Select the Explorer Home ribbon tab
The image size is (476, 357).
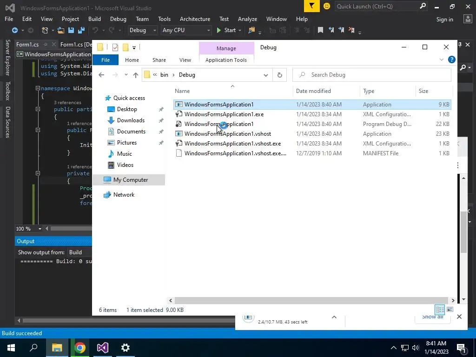pyautogui.click(x=132, y=60)
